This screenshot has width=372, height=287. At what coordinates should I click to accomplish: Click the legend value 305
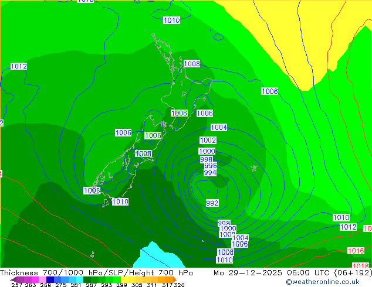point(137,285)
